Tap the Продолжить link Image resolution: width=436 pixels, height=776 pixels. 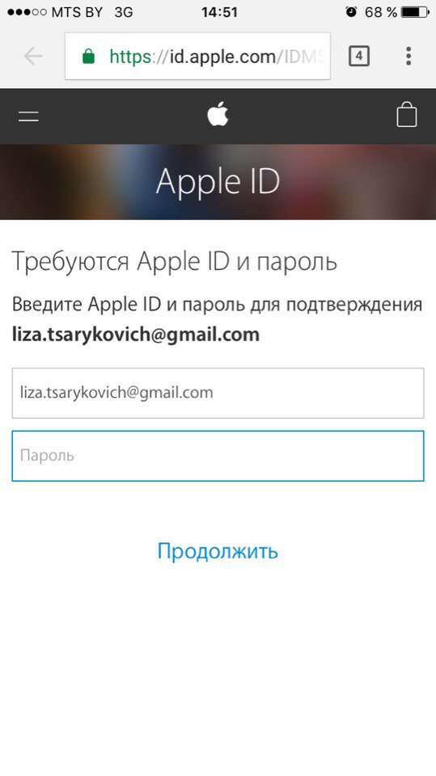pos(218,550)
